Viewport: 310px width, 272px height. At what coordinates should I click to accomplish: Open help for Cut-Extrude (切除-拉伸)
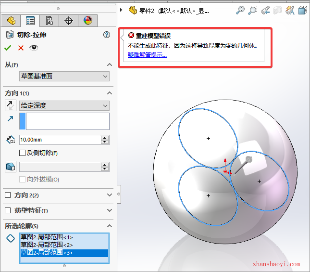point(107,35)
